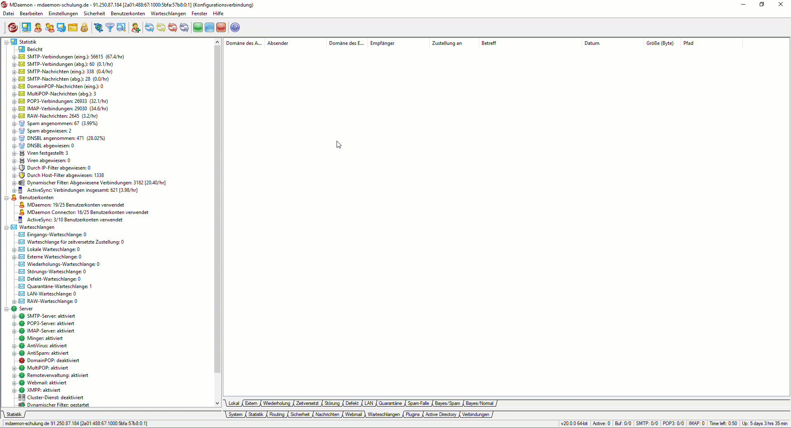Switch to the Routing log tab

(277, 414)
